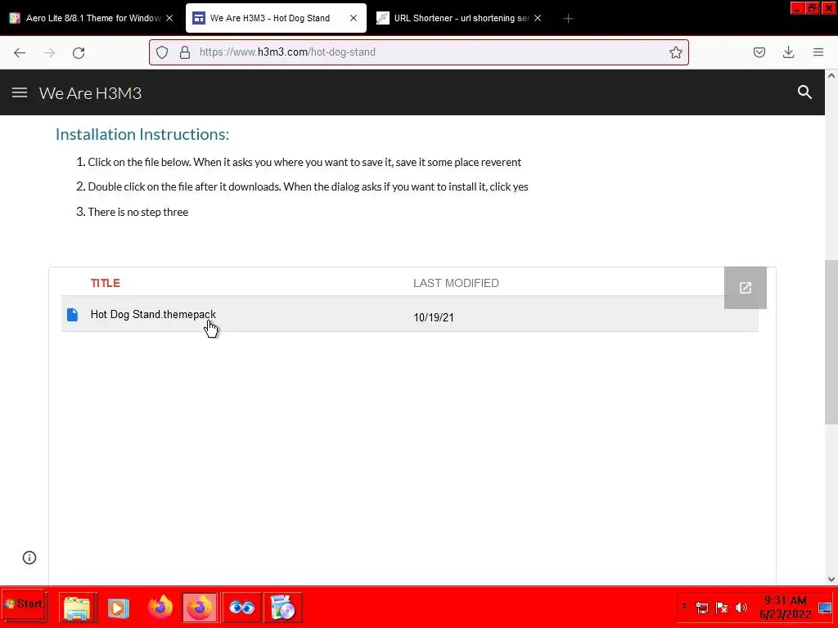Viewport: 838px width, 628px height.
Task: Save page to Pocket
Action: tap(759, 52)
